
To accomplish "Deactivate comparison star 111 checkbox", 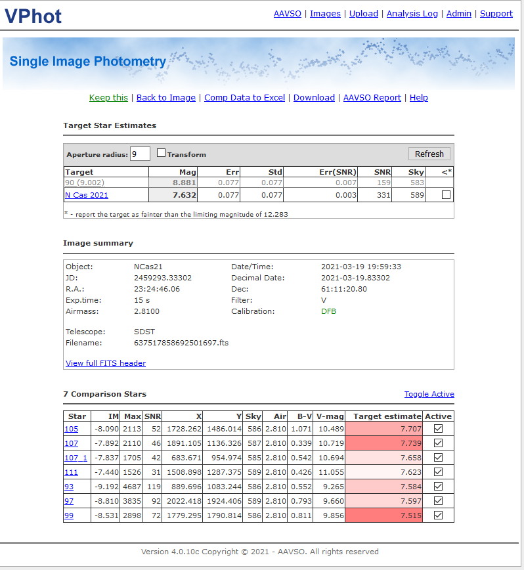I will 438,471.
